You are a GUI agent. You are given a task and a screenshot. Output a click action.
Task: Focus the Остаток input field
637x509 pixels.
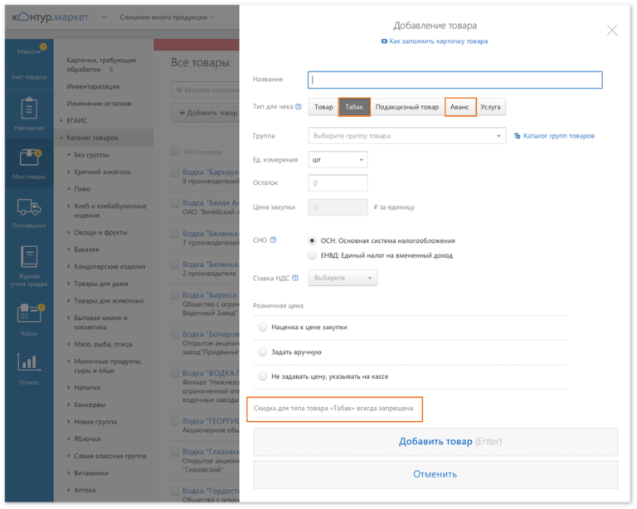338,183
